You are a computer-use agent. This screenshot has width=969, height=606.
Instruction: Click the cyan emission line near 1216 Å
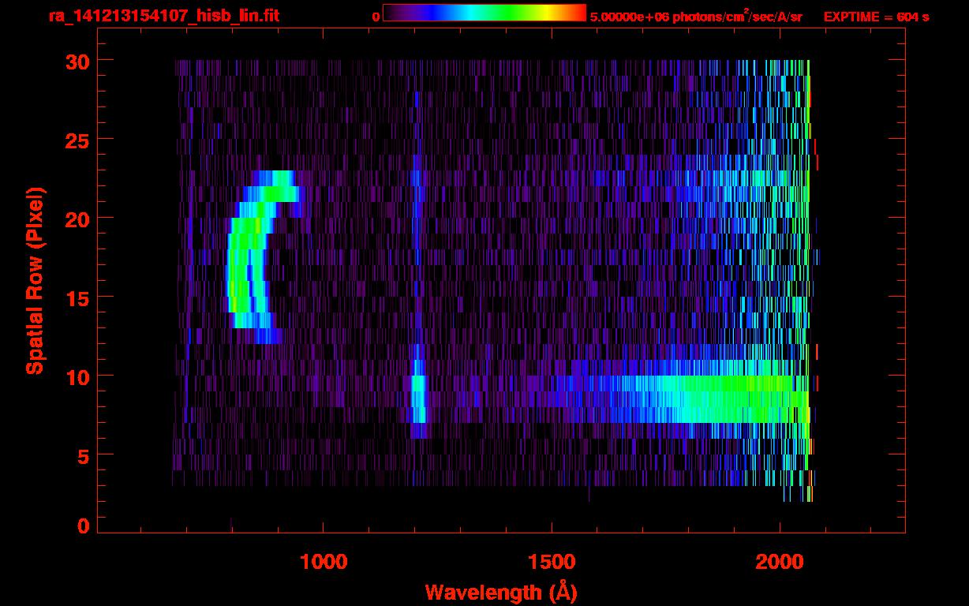click(418, 398)
